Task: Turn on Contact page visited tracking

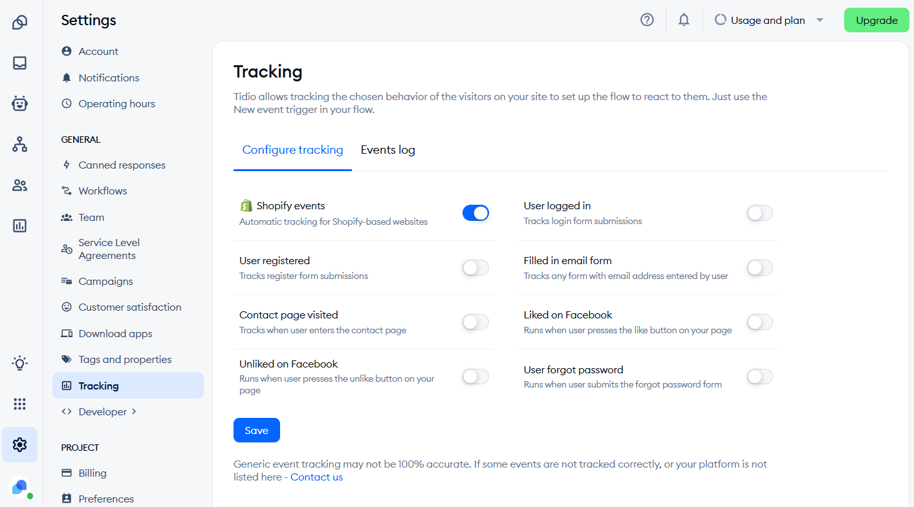Action: [x=475, y=322]
